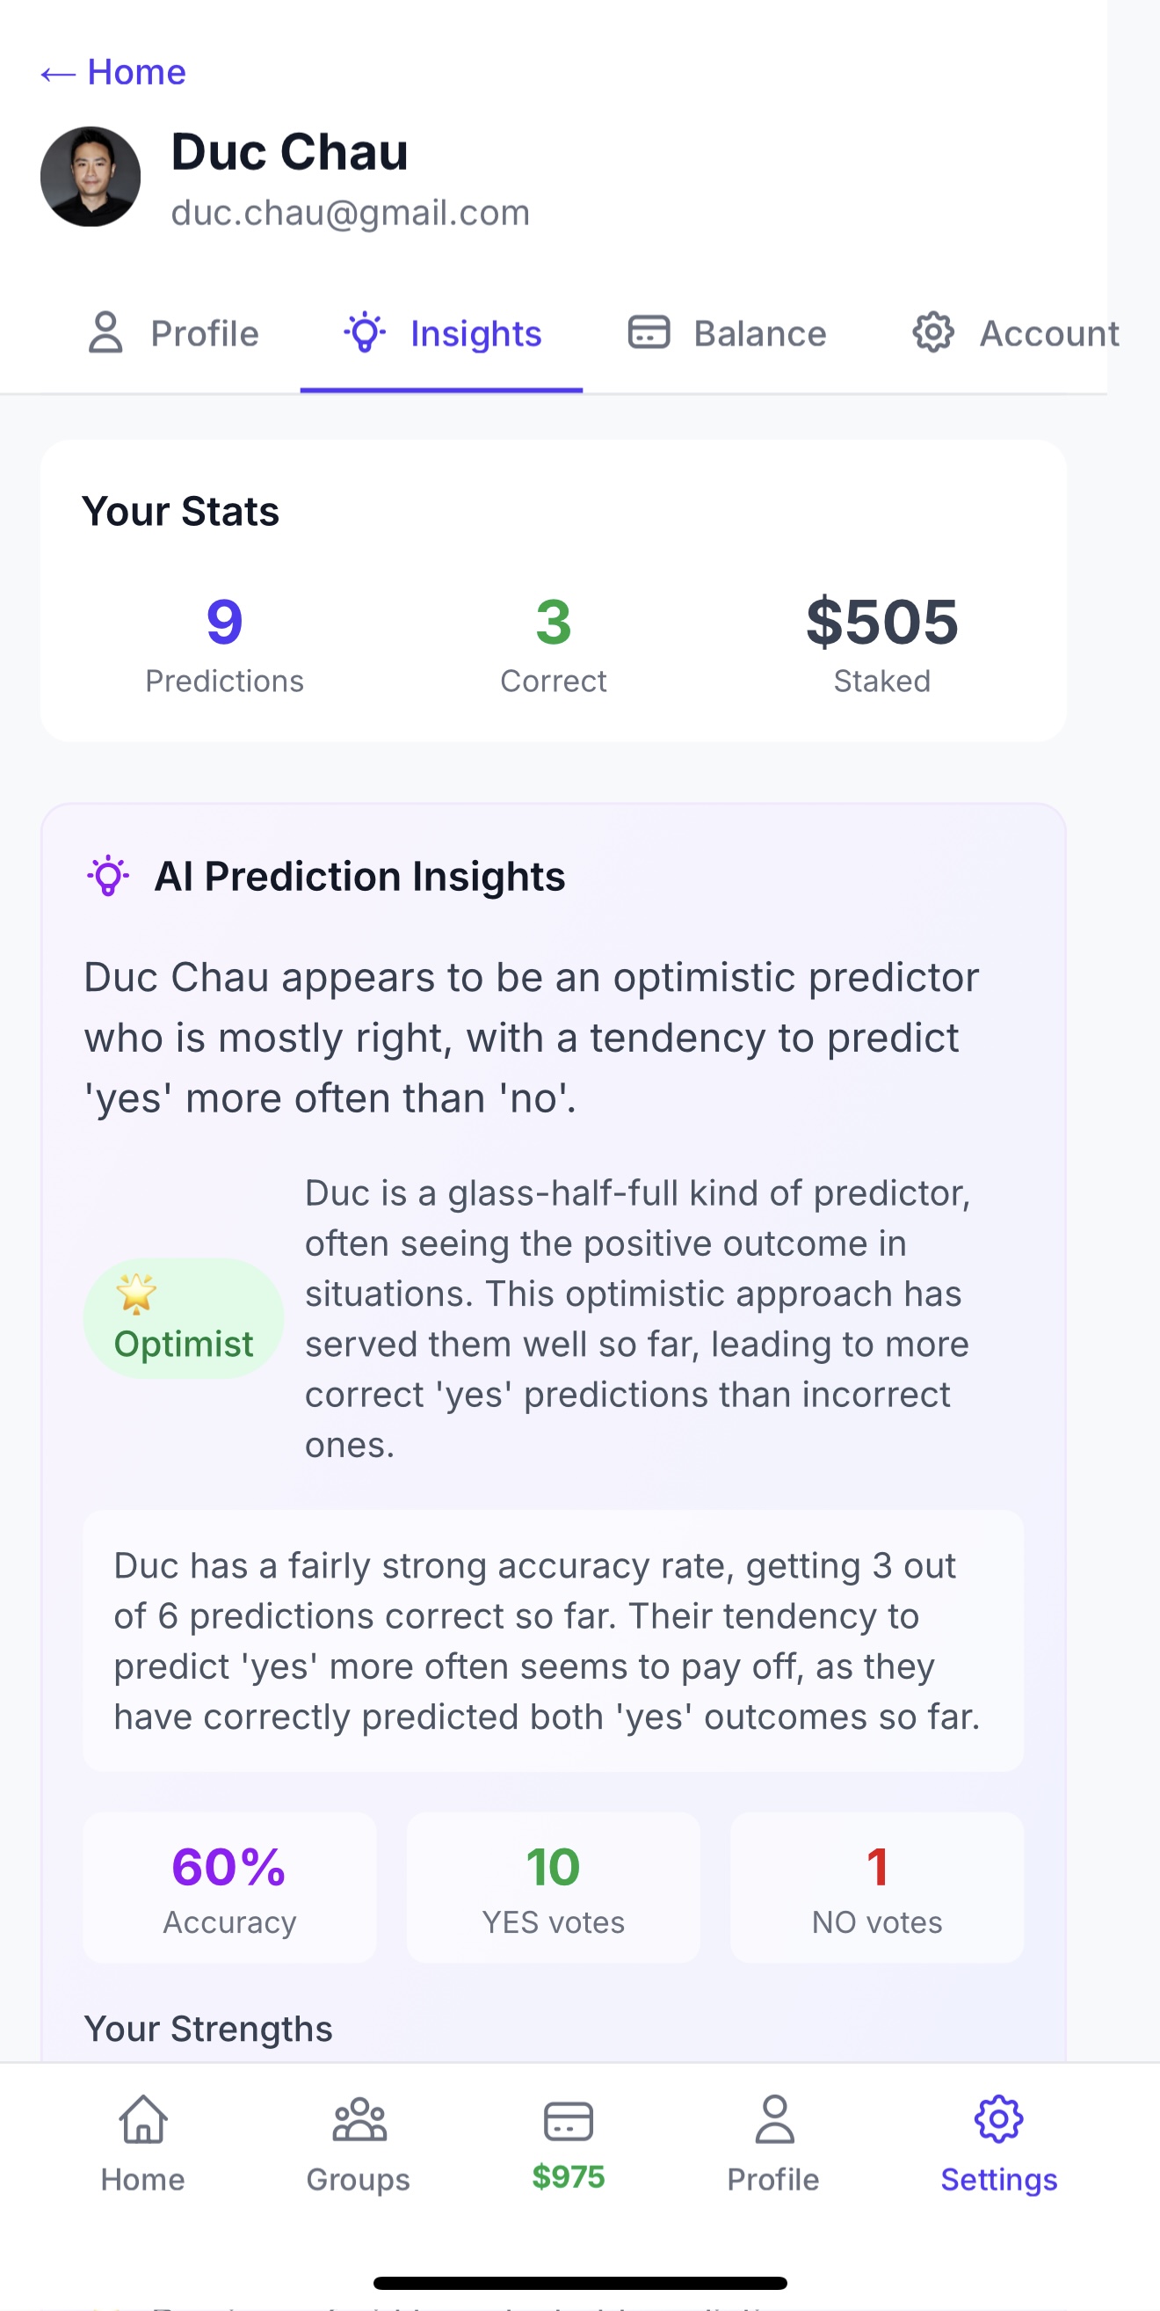1160x2311 pixels.
Task: Select the Settings gear in bottom bar
Action: [998, 2121]
